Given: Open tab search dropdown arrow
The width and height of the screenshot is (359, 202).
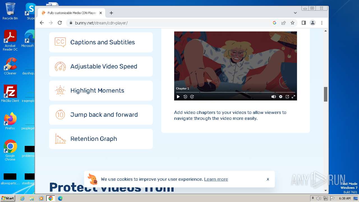Looking at the screenshot, I should pyautogui.click(x=295, y=13).
